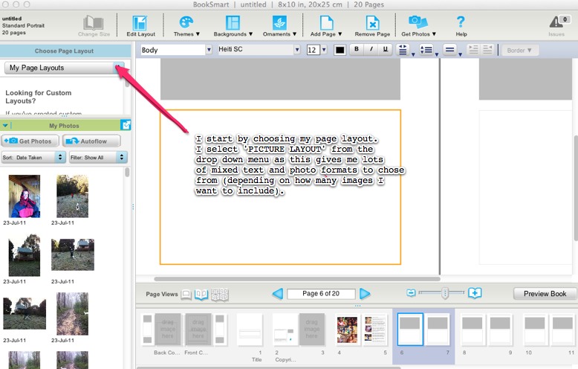Viewport: 578px width, 369px height.
Task: Click the Get Photos panel button
Action: click(x=30, y=141)
